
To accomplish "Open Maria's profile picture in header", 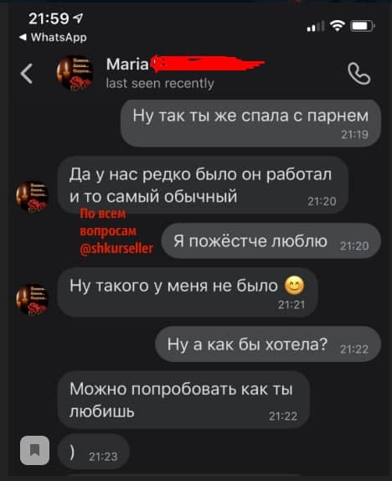I will pos(75,73).
